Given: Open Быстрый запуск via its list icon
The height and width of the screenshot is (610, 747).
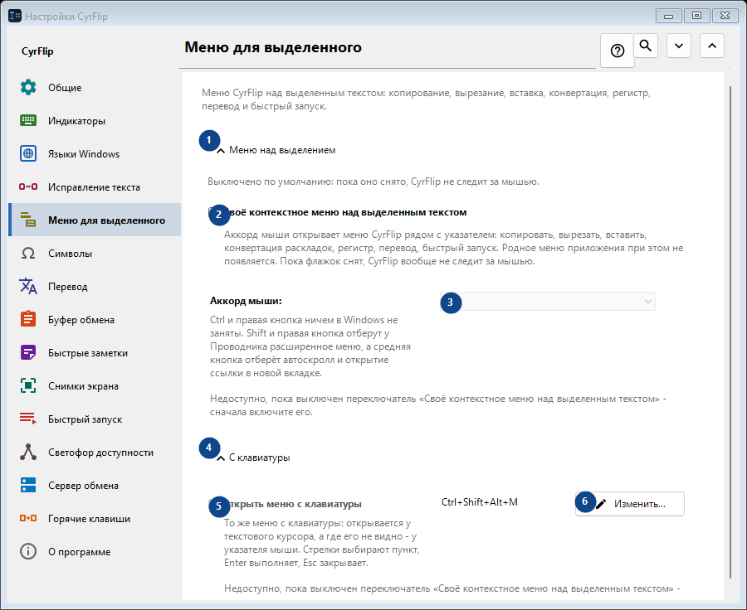Looking at the screenshot, I should (x=28, y=419).
